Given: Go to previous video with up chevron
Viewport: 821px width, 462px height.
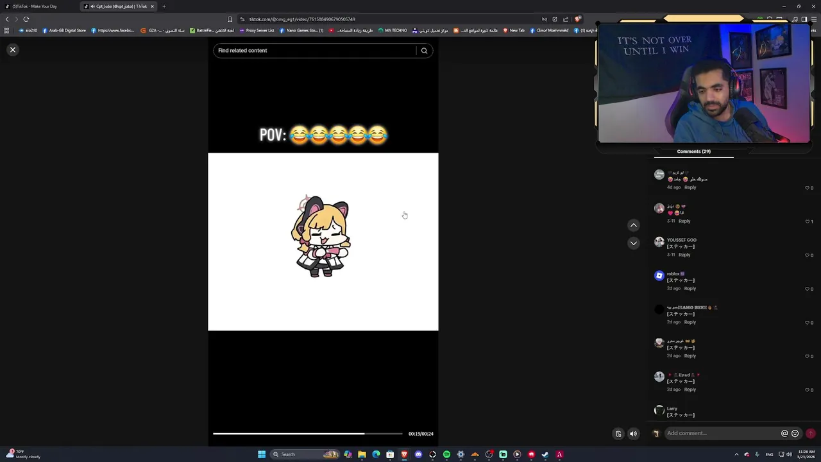Looking at the screenshot, I should click(633, 225).
